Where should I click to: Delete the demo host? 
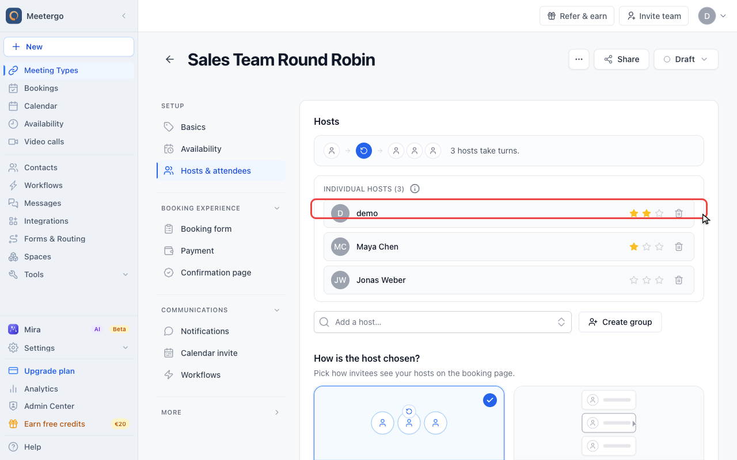tap(679, 213)
